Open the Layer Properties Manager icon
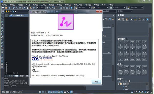The height and width of the screenshot is (94, 154). point(3,12)
